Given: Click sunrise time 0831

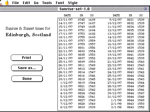Looking at the screenshot, I should [130, 20].
